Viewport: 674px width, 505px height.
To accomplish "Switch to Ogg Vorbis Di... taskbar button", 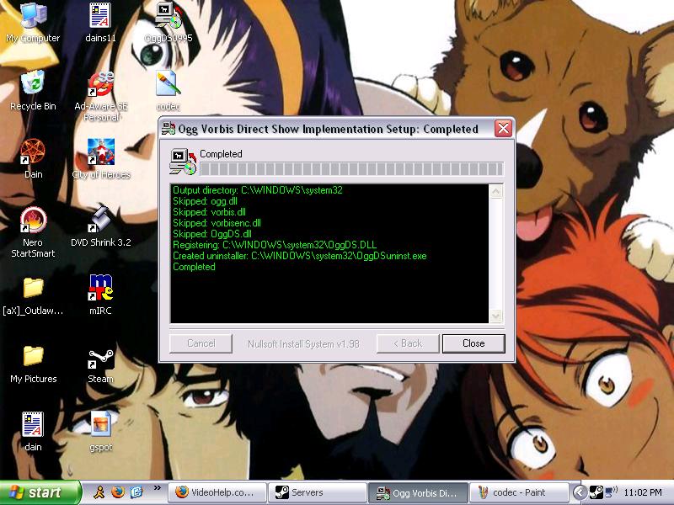I will pos(418,492).
